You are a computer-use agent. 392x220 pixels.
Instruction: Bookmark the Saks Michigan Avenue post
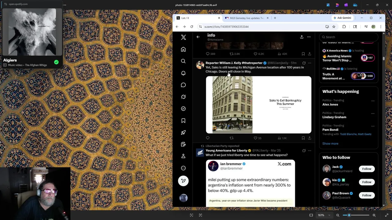(303, 138)
